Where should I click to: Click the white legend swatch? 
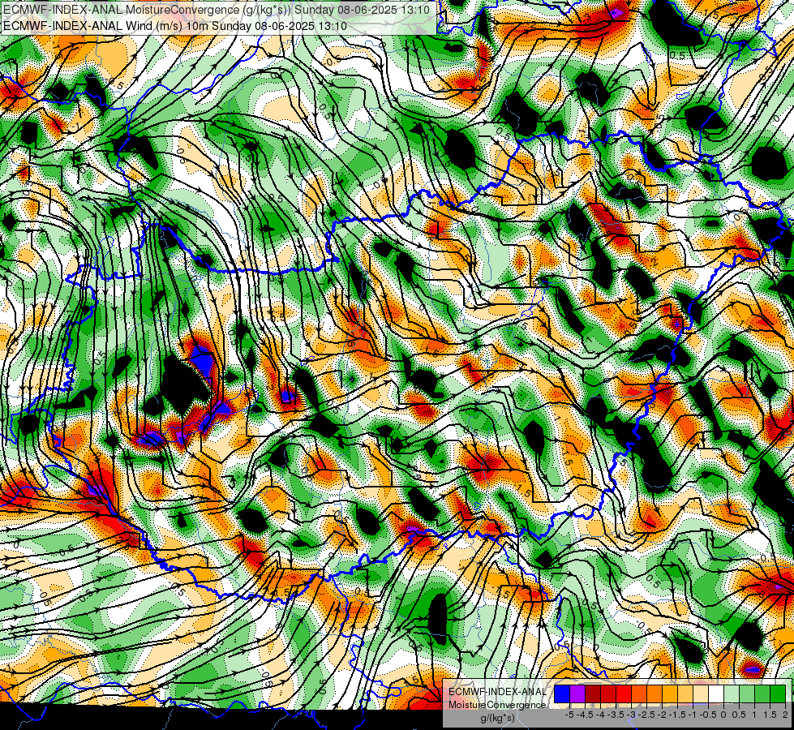coord(716,694)
